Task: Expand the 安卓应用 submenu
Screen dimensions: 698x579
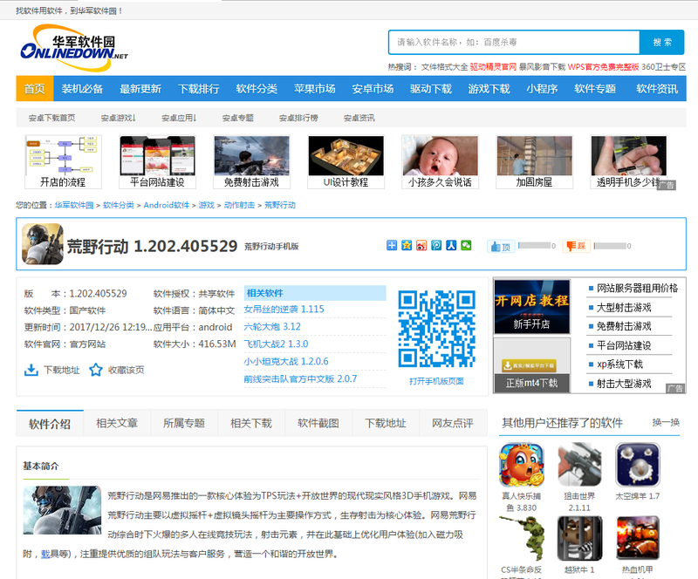Action: point(179,118)
